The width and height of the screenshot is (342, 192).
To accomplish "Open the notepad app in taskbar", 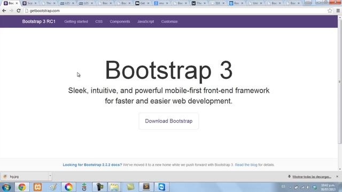I will 114,187.
